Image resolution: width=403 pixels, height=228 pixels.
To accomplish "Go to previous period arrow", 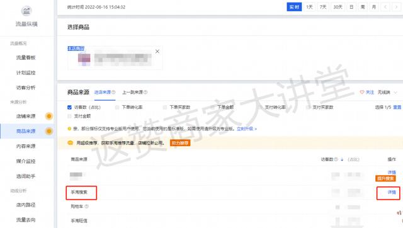I will pos(385,7).
